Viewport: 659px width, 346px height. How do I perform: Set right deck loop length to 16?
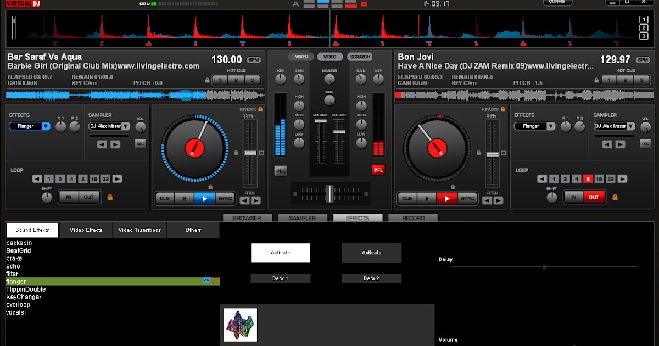[599, 179]
